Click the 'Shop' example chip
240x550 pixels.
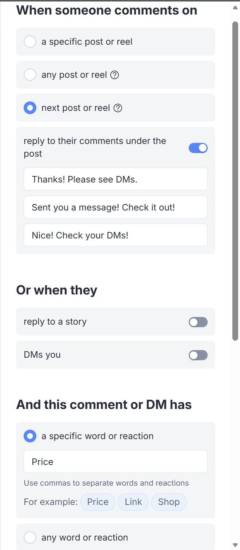[169, 502]
